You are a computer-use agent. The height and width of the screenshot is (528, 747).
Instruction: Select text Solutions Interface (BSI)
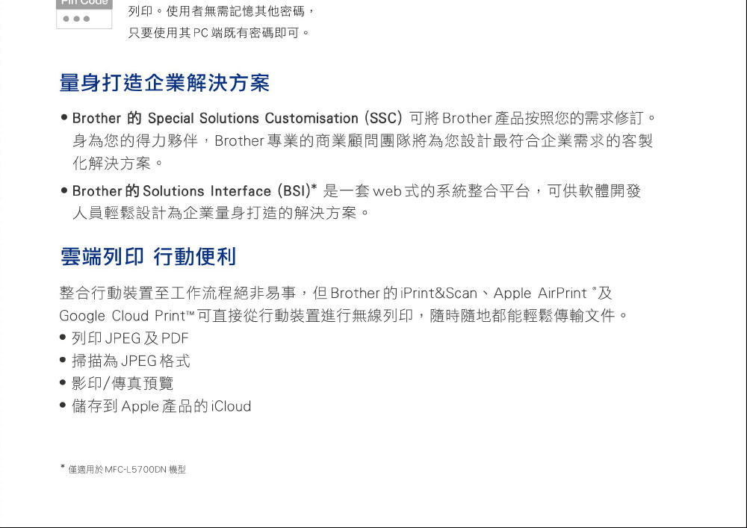pyautogui.click(x=227, y=191)
